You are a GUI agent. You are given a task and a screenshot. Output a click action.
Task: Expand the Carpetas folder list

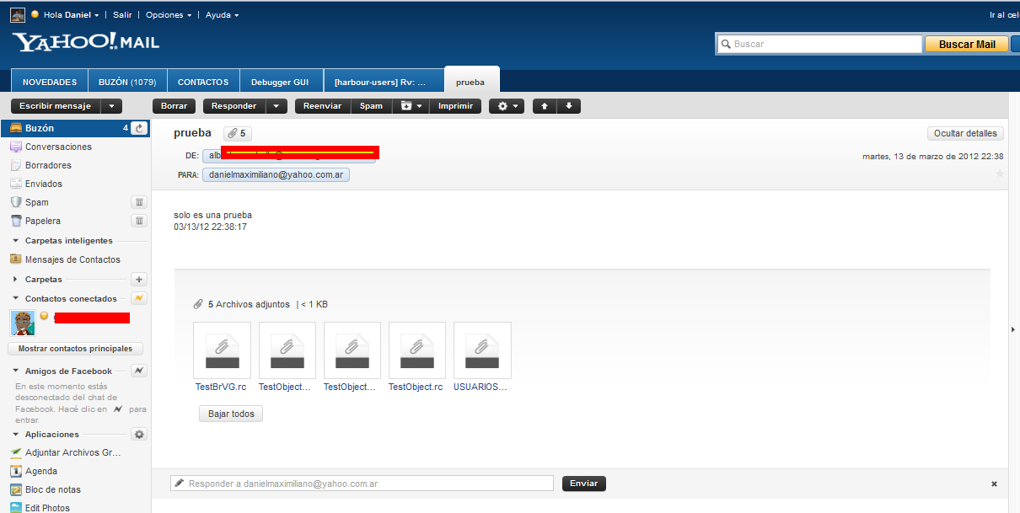(x=16, y=280)
